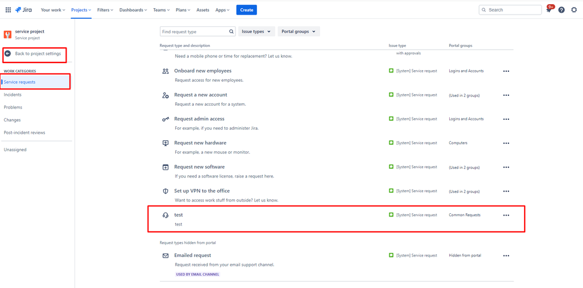Click the Emailed request envelope icon

[x=166, y=256]
